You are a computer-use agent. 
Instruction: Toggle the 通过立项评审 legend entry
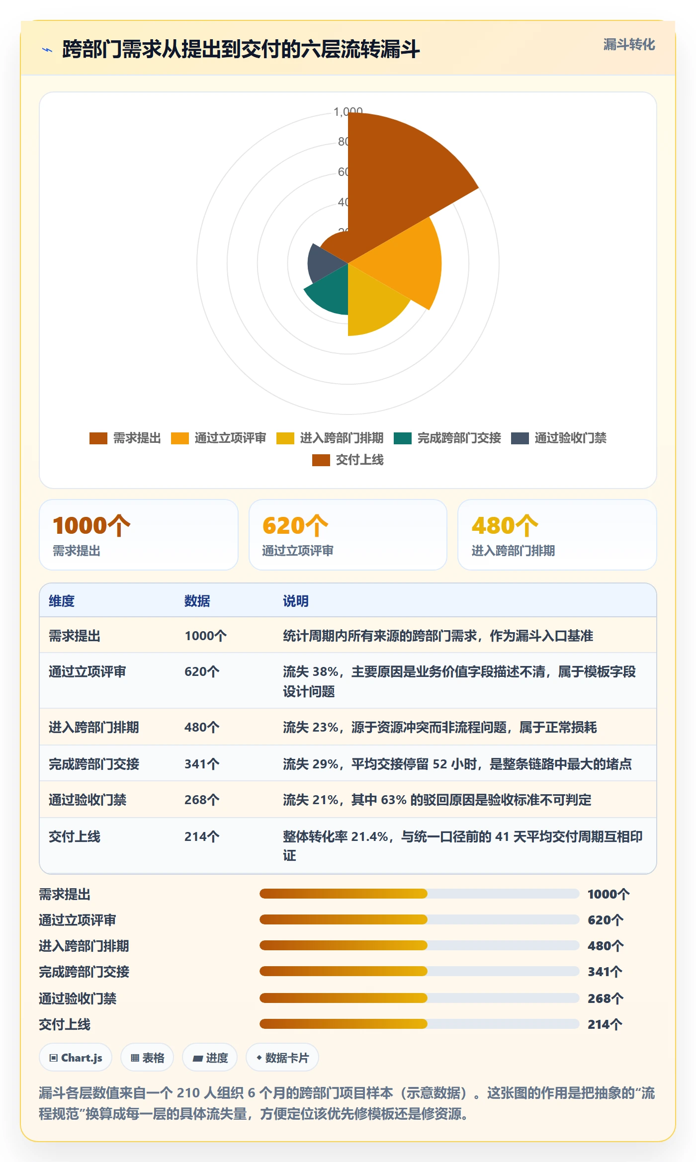pyautogui.click(x=219, y=438)
